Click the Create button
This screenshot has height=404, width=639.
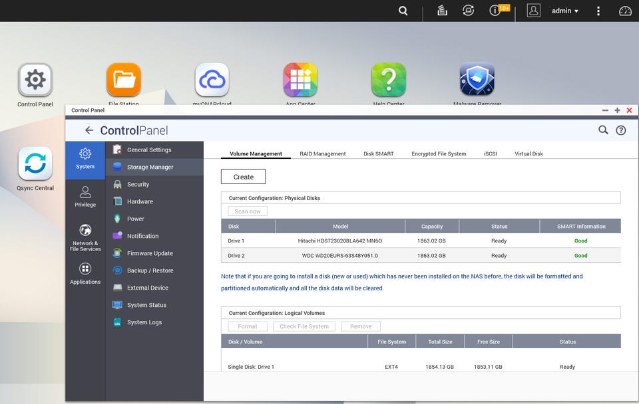(x=243, y=177)
